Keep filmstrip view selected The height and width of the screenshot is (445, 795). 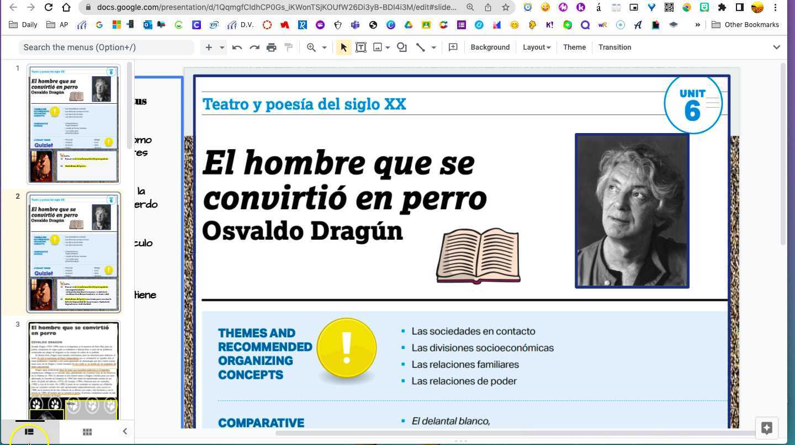pos(29,431)
